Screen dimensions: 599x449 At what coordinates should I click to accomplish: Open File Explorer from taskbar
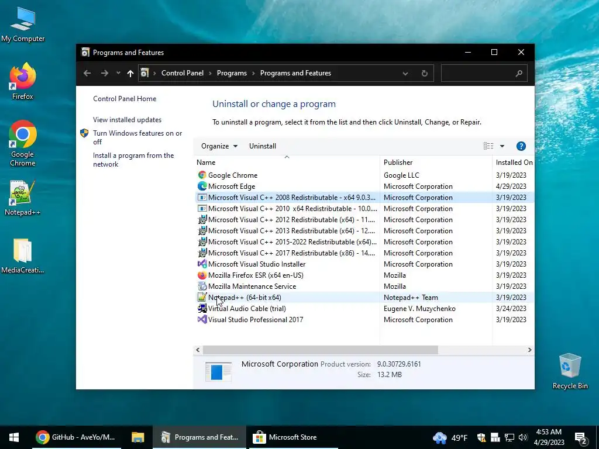tap(138, 437)
